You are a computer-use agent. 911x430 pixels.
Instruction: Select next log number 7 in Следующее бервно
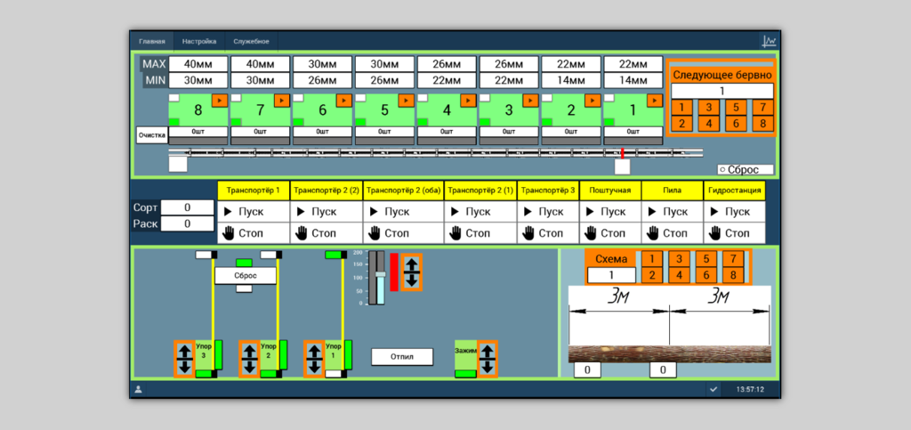(762, 107)
